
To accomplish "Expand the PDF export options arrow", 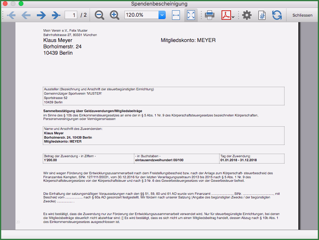I will point(233,17).
